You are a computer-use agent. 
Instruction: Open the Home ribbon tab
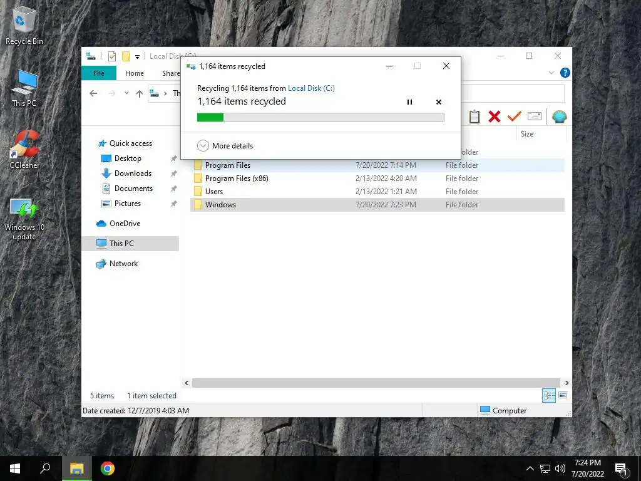coord(135,73)
